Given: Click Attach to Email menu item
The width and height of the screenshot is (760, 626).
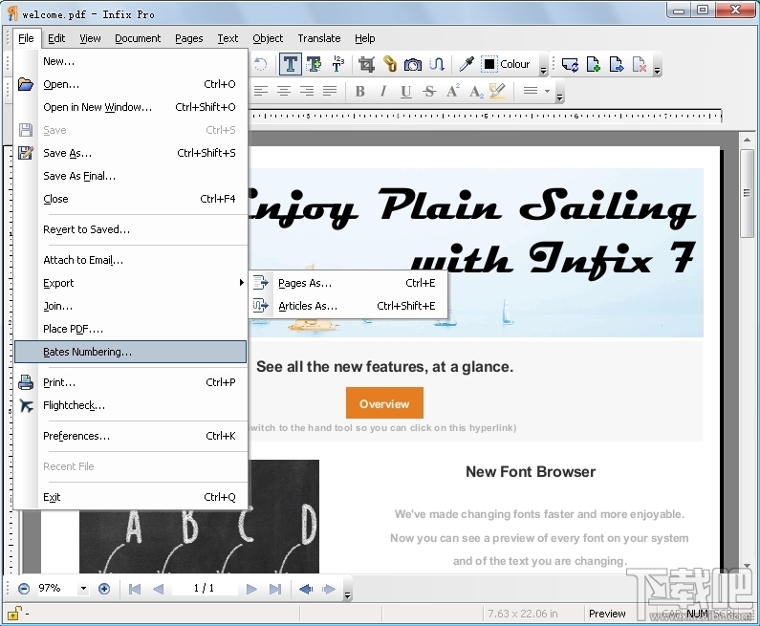Looking at the screenshot, I should point(130,260).
